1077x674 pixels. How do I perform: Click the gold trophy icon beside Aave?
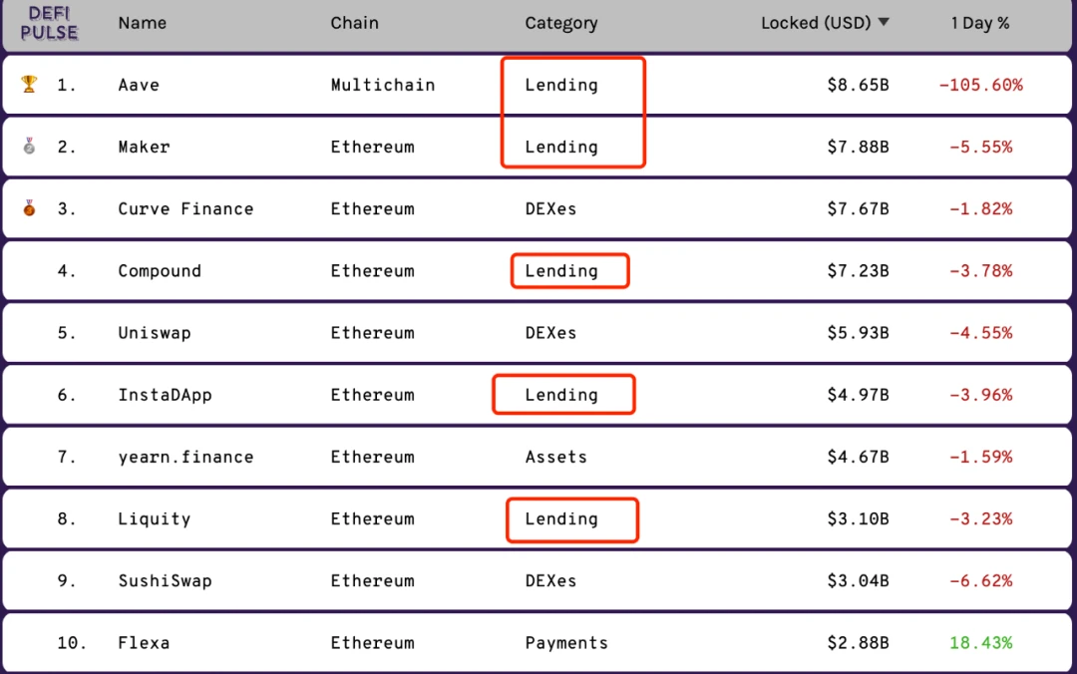click(x=29, y=84)
